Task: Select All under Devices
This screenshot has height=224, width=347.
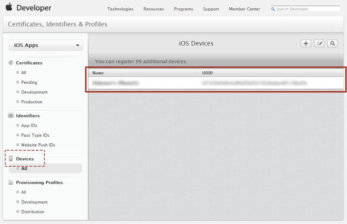Action: (46, 168)
